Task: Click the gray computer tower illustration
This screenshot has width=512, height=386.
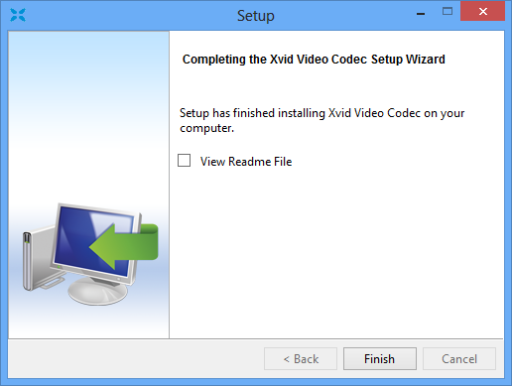Action: tap(35, 261)
